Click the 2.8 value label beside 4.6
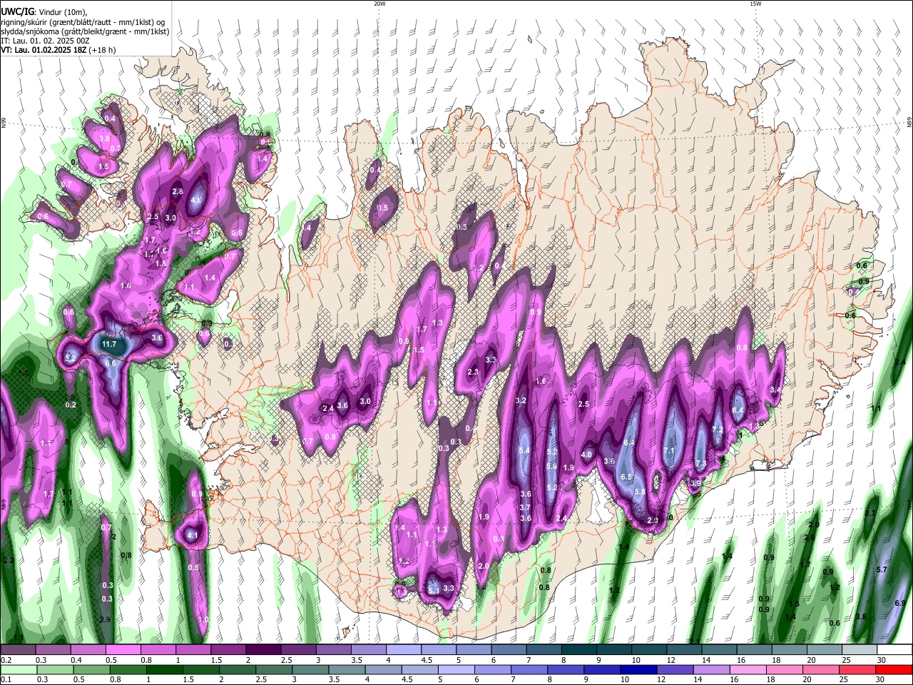Image resolution: width=913 pixels, height=685 pixels. point(178,191)
